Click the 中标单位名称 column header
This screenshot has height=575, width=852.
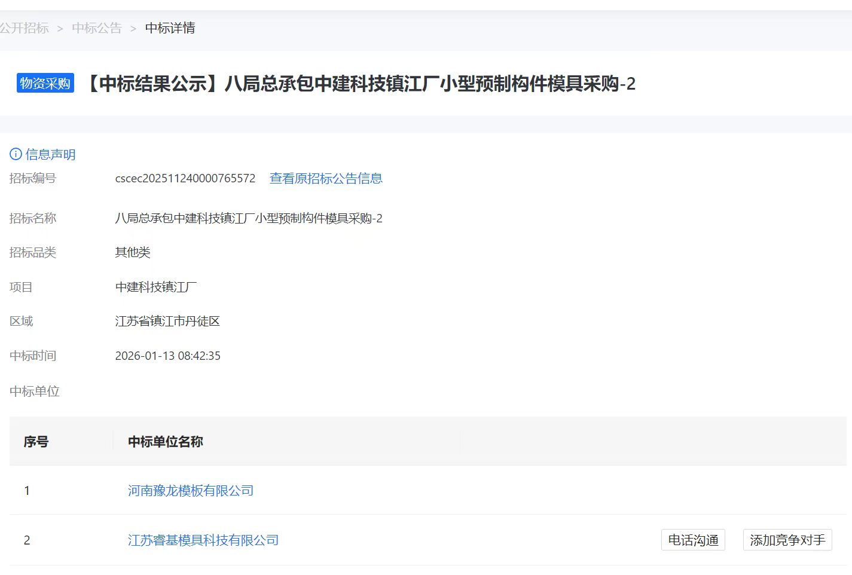coord(165,442)
